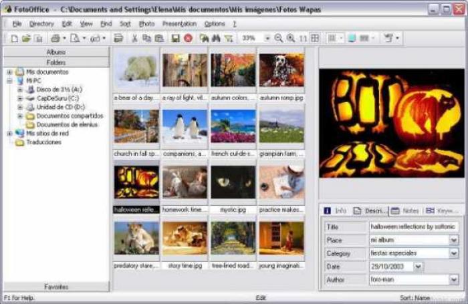Open the File menu

tap(17, 24)
